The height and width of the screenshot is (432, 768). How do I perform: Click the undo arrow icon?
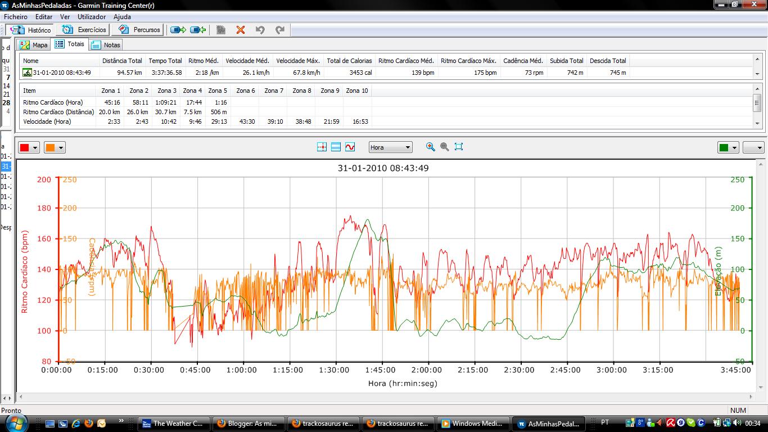point(259,30)
